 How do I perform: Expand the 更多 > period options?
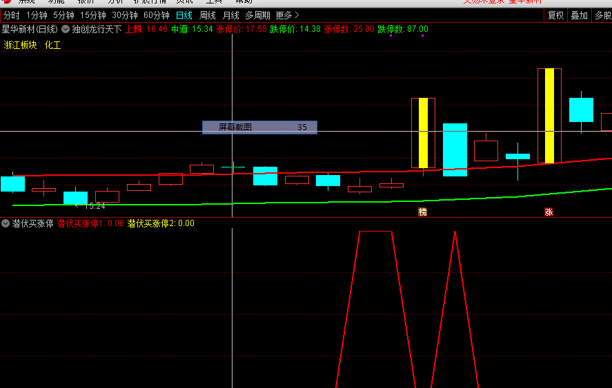point(287,16)
